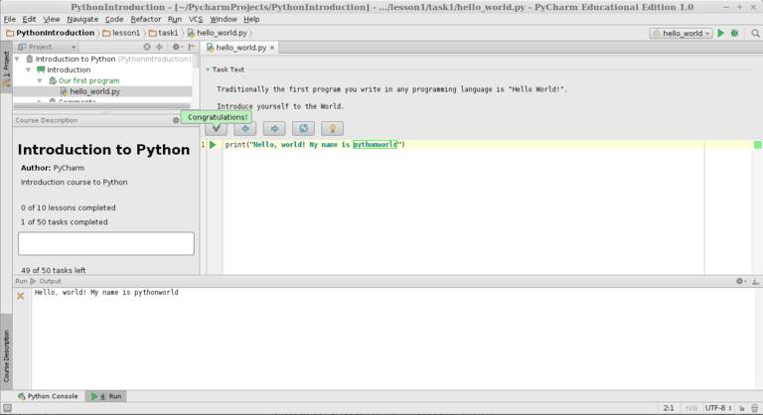Image resolution: width=763 pixels, height=415 pixels.
Task: Open Run panel settings gear
Action: (x=740, y=281)
